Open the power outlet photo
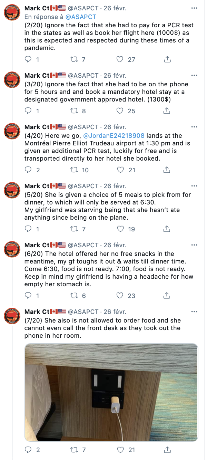This screenshot has width=207, height=460. point(111,393)
